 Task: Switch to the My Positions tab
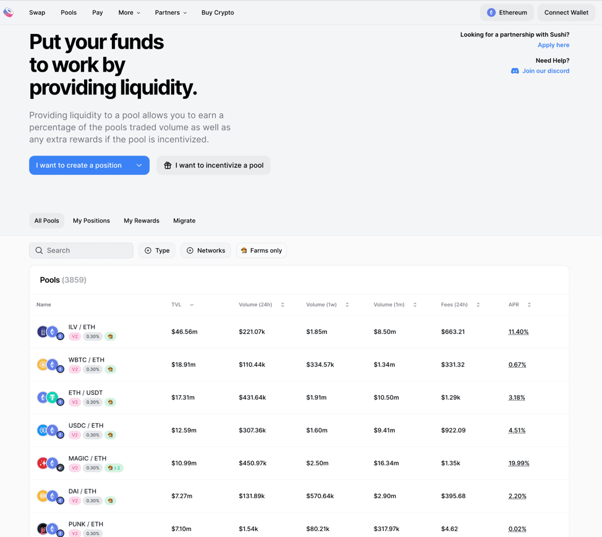coord(91,220)
